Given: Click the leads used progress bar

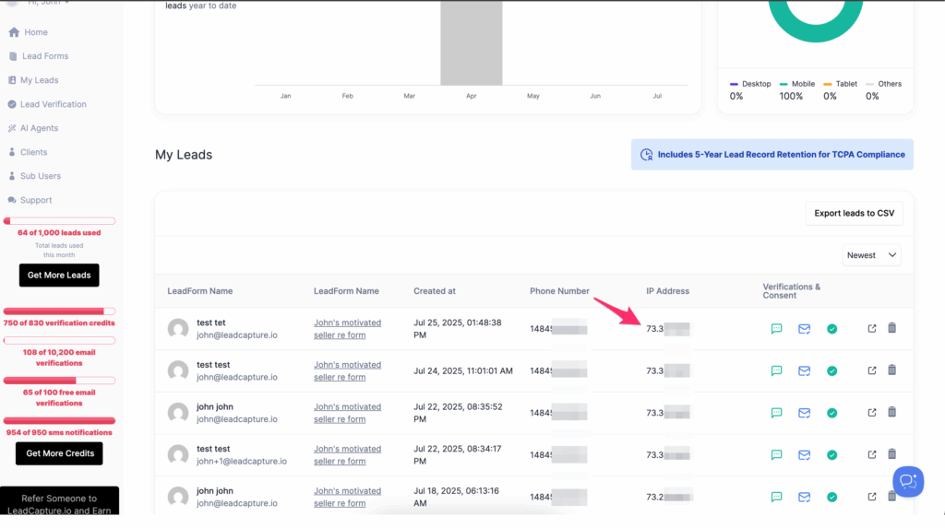Looking at the screenshot, I should click(59, 221).
